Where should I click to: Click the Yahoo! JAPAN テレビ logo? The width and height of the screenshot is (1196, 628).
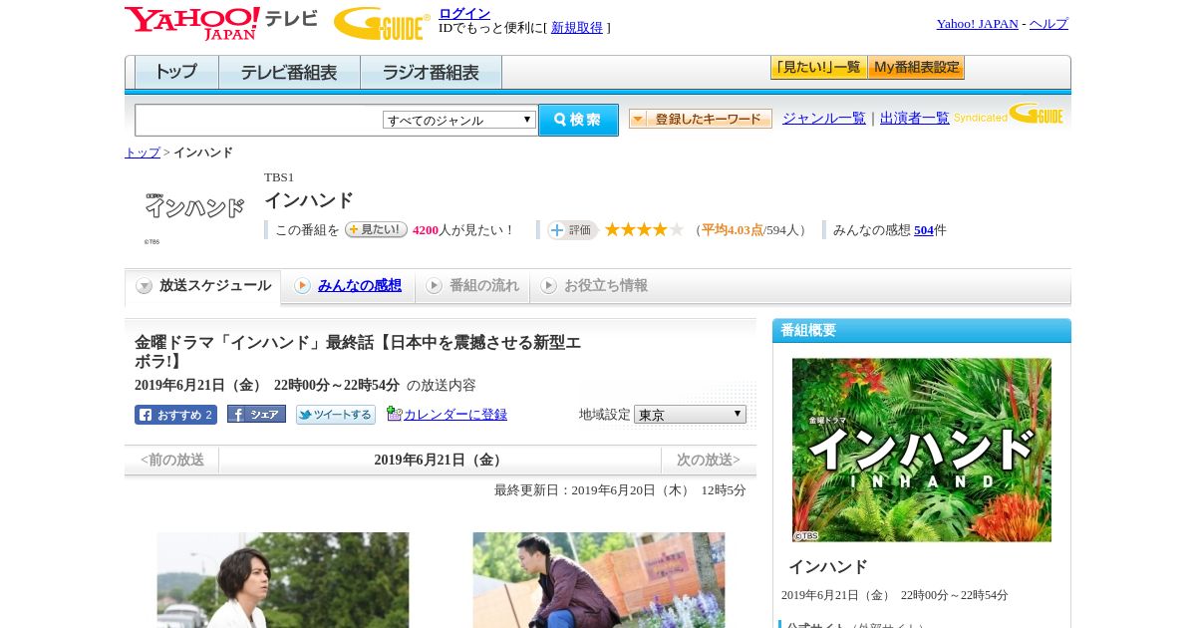coord(221,23)
